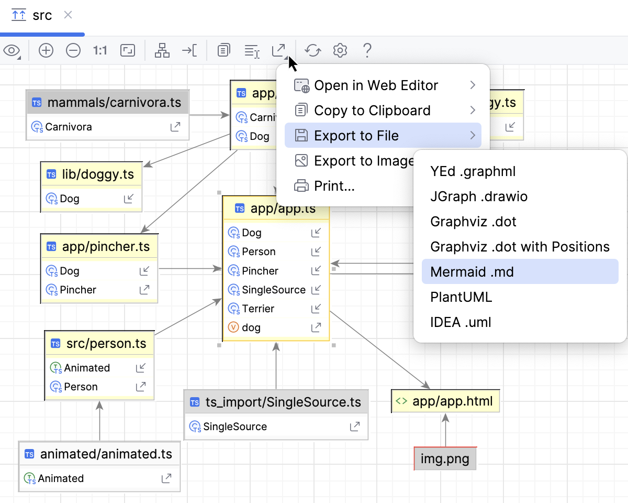Click printer icon next to Print...
This screenshot has width=628, height=503.
[x=301, y=186]
